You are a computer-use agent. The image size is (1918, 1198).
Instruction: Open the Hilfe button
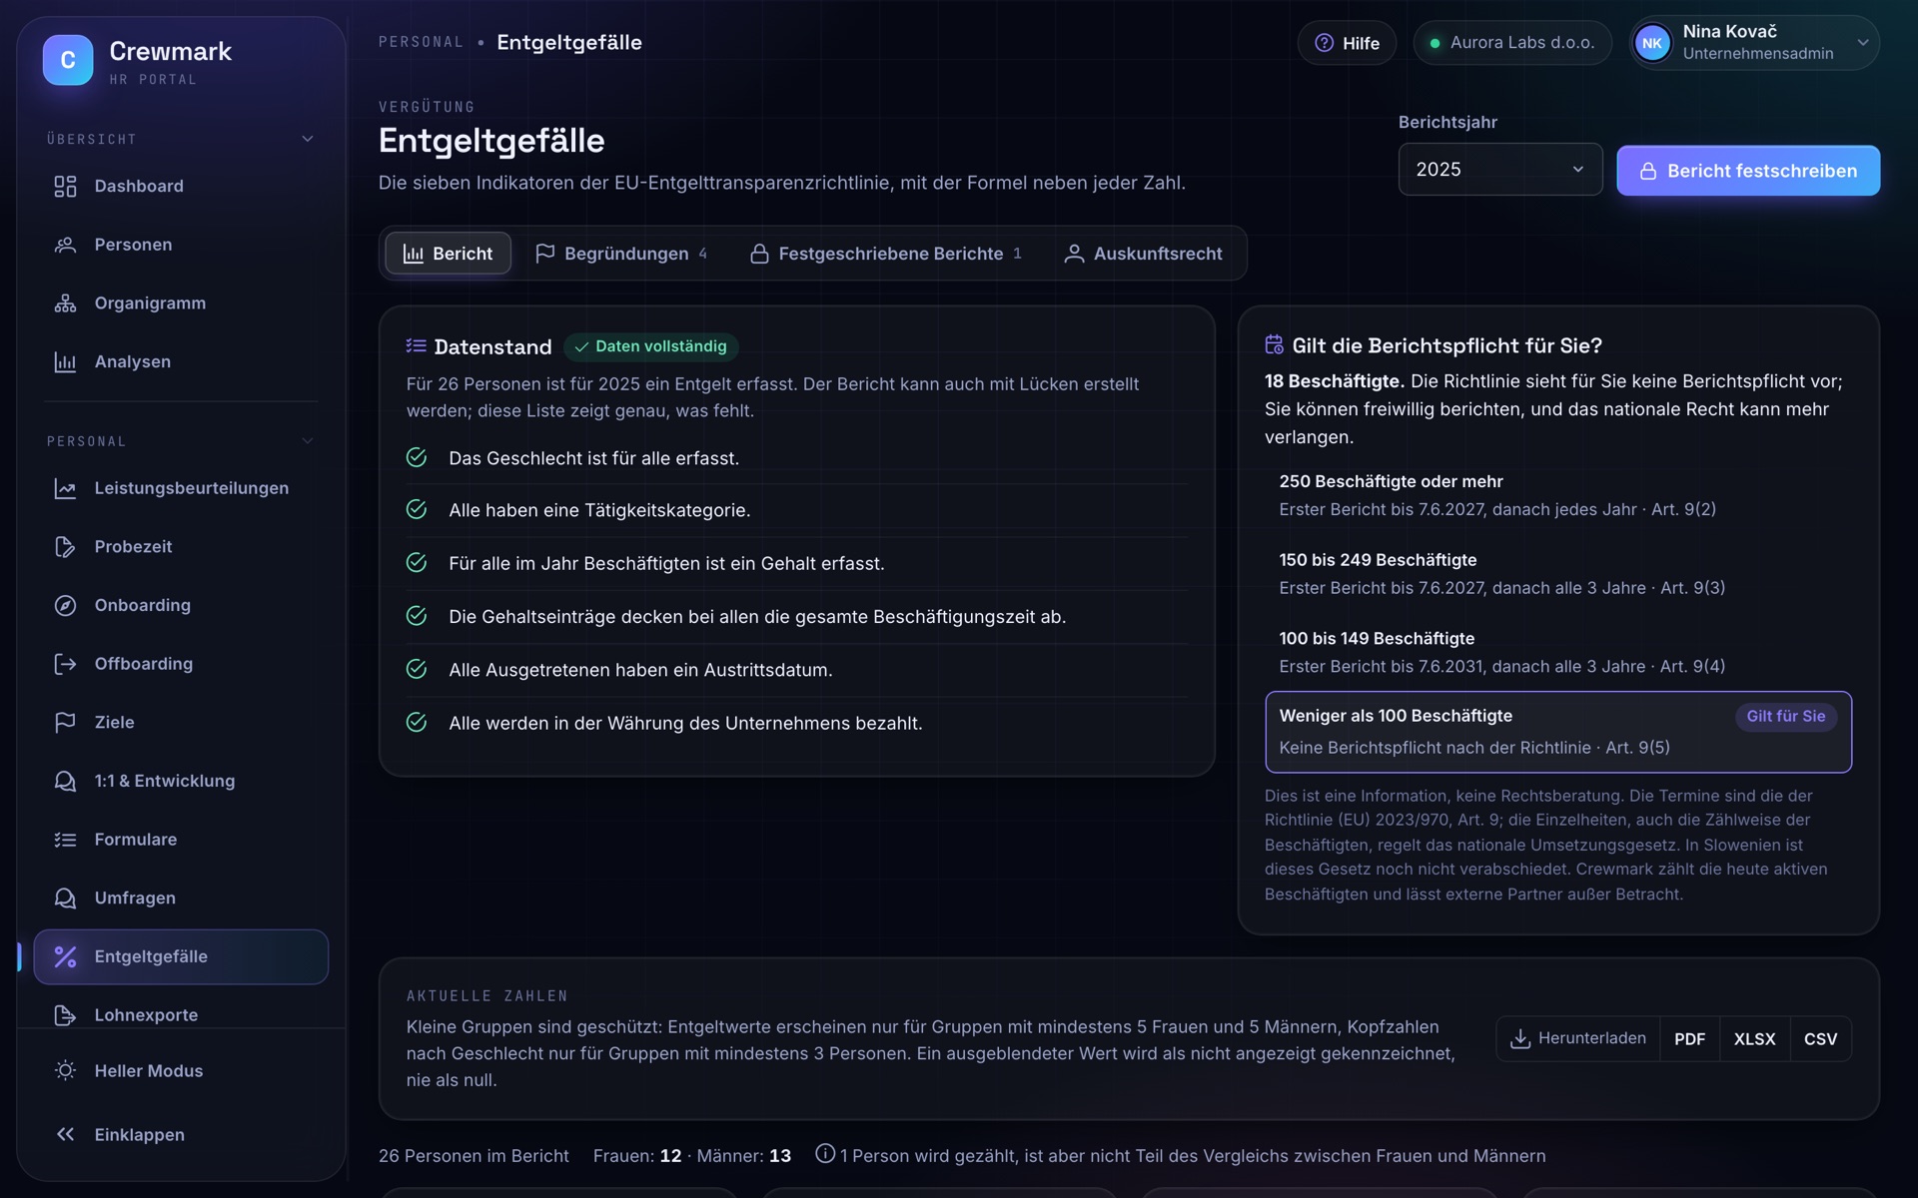1347,43
